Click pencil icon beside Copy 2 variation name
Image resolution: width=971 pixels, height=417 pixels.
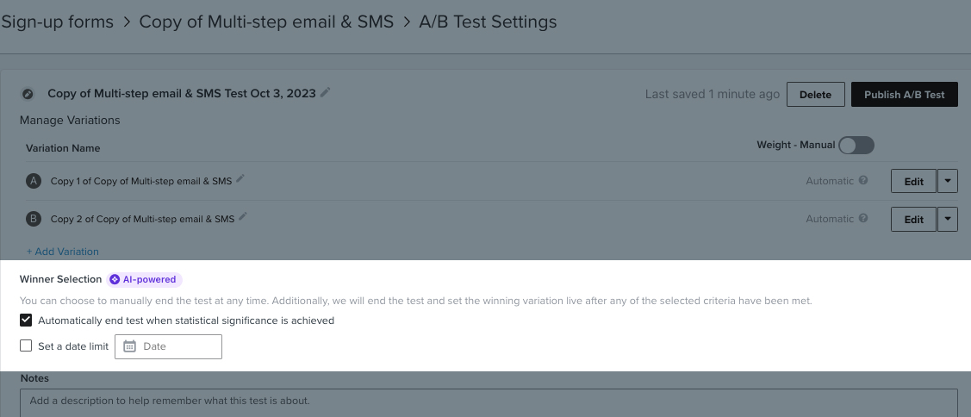tap(243, 218)
